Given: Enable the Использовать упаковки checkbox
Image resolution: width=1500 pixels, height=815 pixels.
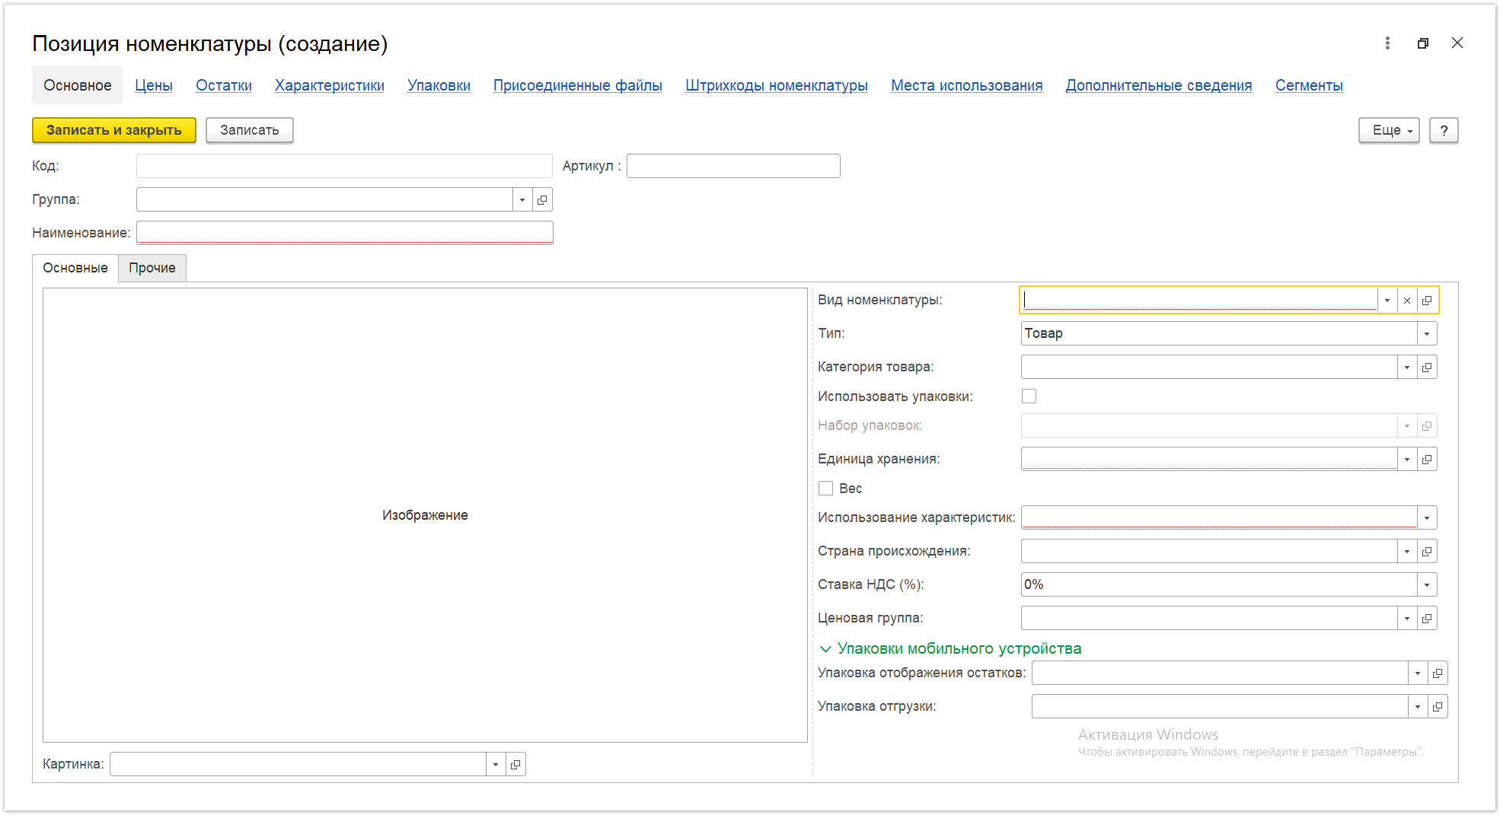Looking at the screenshot, I should coord(1029,396).
